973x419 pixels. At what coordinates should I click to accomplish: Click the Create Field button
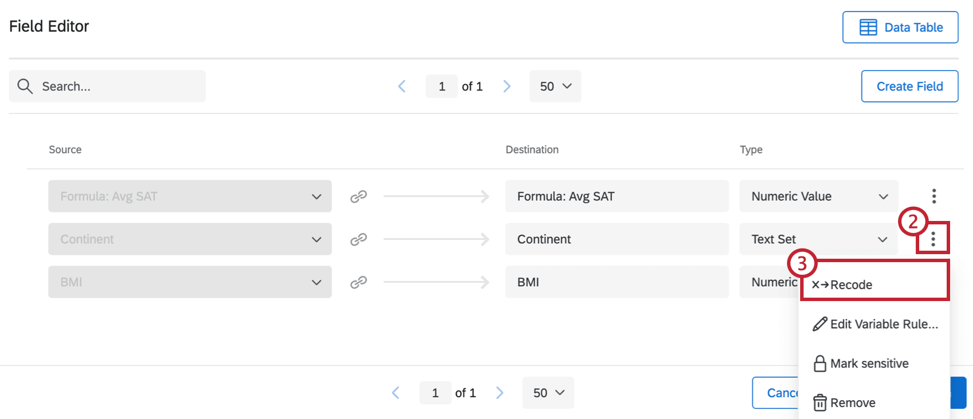point(909,86)
